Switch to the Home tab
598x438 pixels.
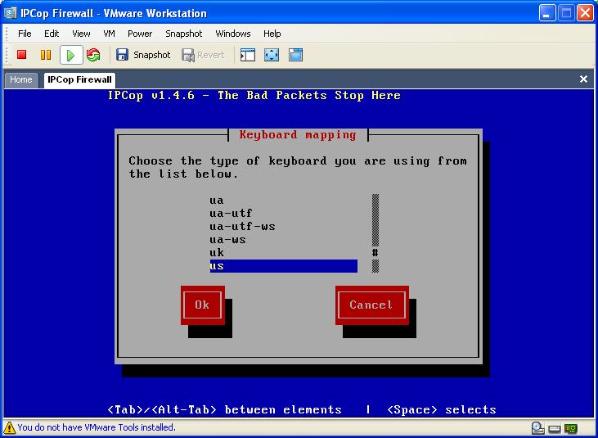(21, 79)
